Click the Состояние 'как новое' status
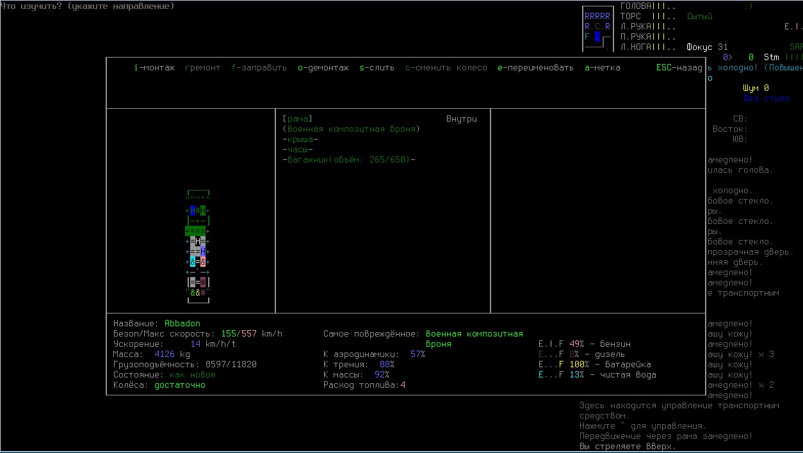Viewport: 803px width, 453px height. pyautogui.click(x=193, y=375)
